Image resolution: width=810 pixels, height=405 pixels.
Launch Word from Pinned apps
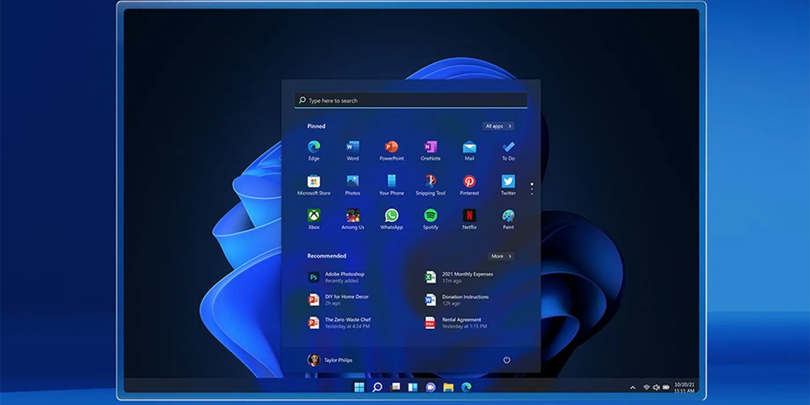coord(353,151)
